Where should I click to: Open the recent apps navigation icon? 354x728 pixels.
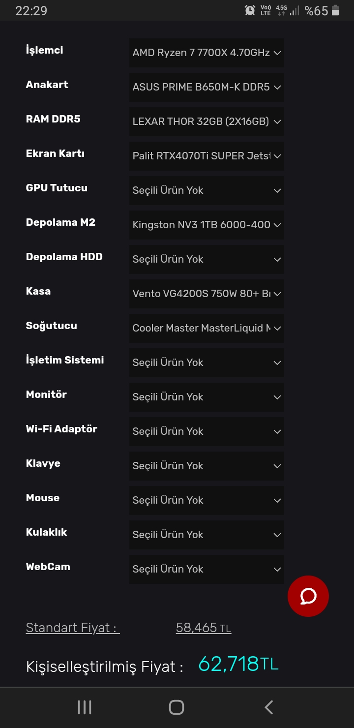pyautogui.click(x=85, y=707)
